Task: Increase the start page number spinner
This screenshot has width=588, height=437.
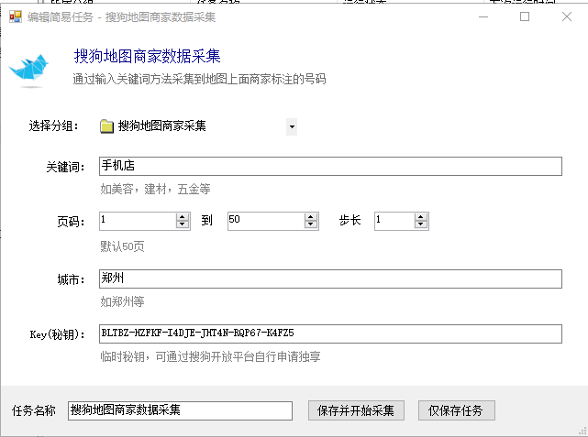Action: click(183, 217)
